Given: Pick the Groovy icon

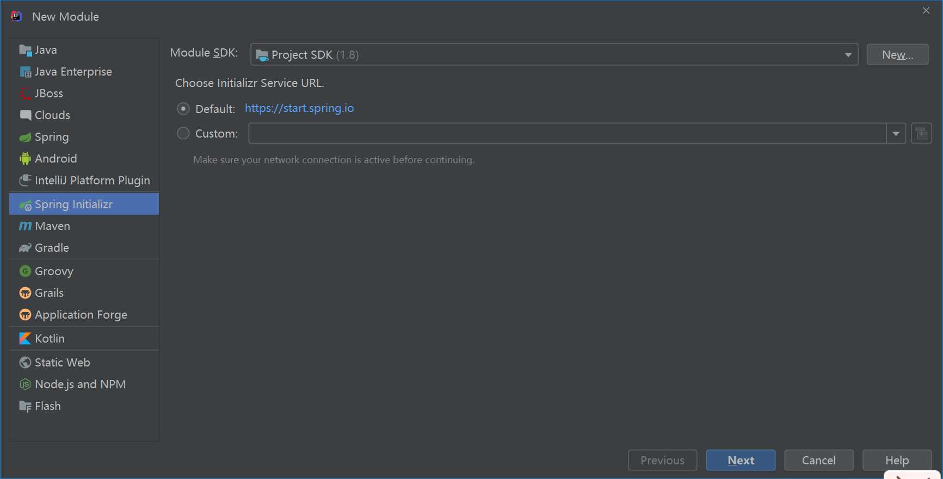Looking at the screenshot, I should [x=25, y=271].
